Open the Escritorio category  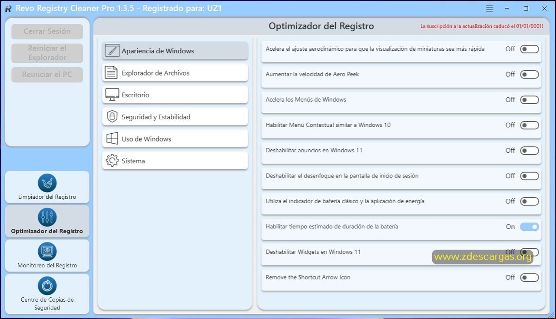coord(175,95)
